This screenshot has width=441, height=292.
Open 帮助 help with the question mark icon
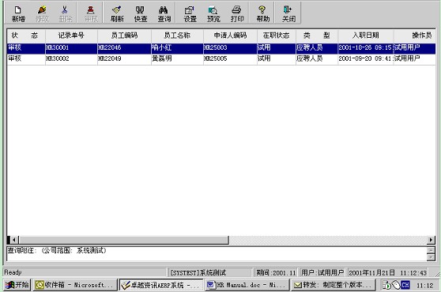(262, 13)
